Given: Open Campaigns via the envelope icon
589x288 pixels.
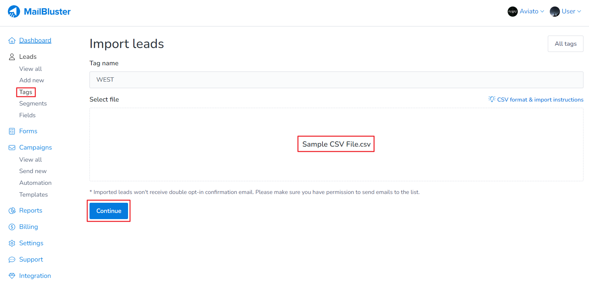Looking at the screenshot, I should pos(12,147).
